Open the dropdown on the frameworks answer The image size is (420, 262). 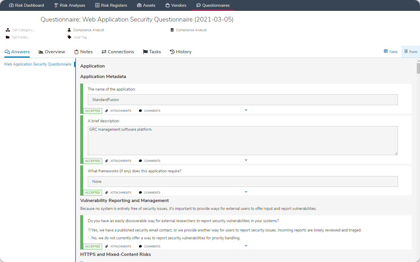[246, 192]
